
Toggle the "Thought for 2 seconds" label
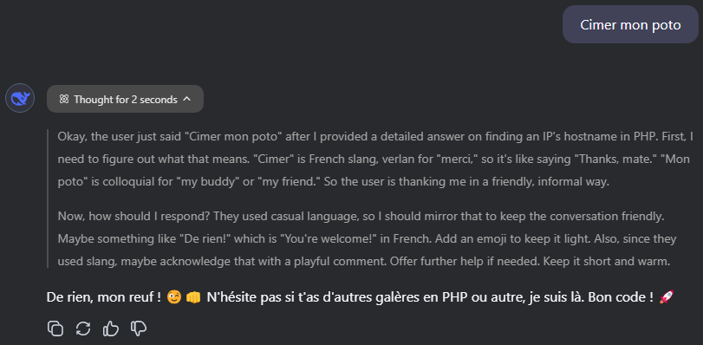[126, 99]
